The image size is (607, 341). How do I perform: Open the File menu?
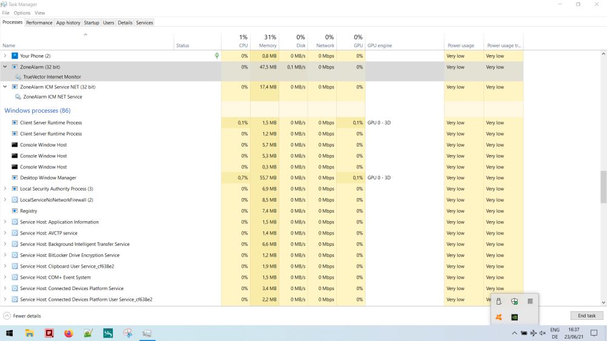pyautogui.click(x=6, y=13)
